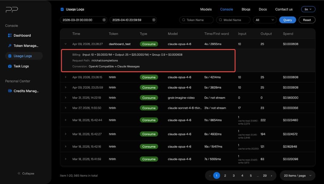Focus the Token Name input field
Image resolution: width=324 pixels, height=184 pixels.
196,20
